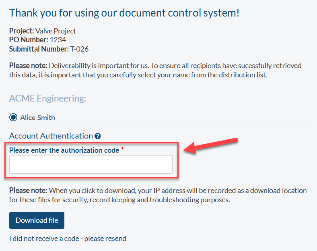Click the 'I did not receive a code' resend link
317x251 pixels.
[x=68, y=239]
